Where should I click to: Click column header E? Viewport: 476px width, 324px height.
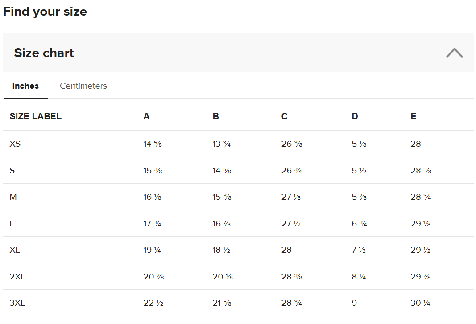tap(414, 116)
